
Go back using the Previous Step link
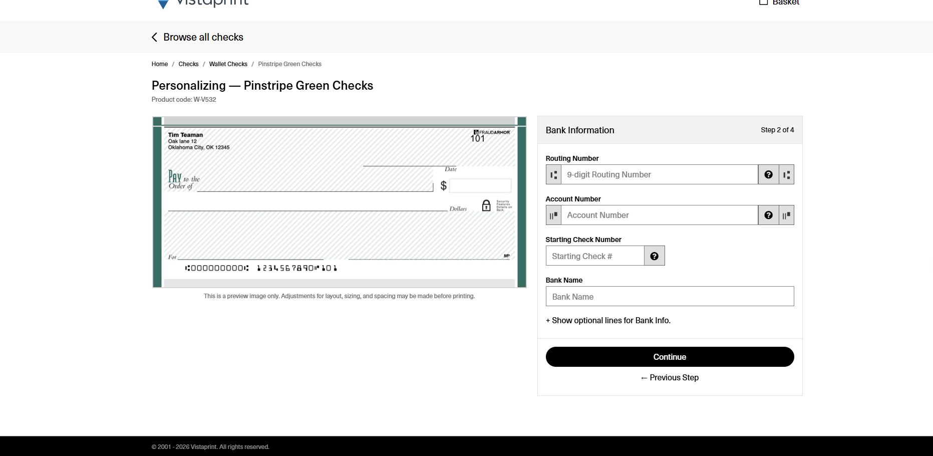click(670, 377)
